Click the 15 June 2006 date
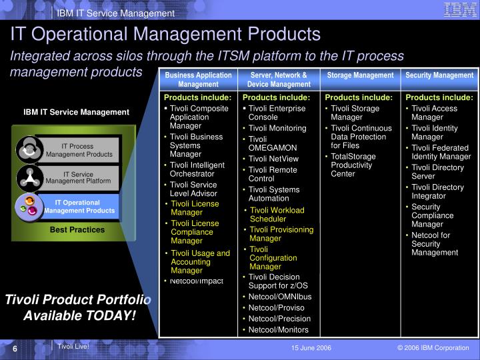Screen dimensions: 480x360 311,348
